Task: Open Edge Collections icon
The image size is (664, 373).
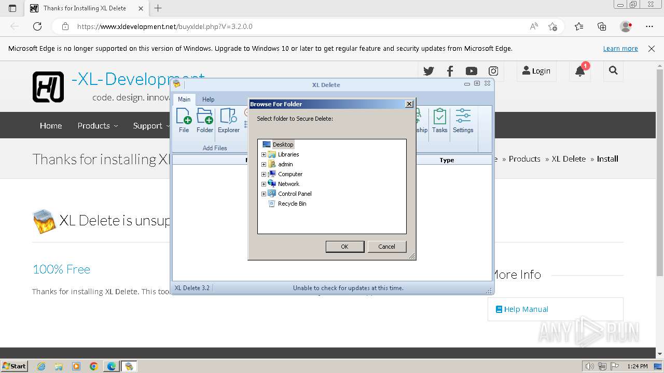Action: pyautogui.click(x=602, y=26)
